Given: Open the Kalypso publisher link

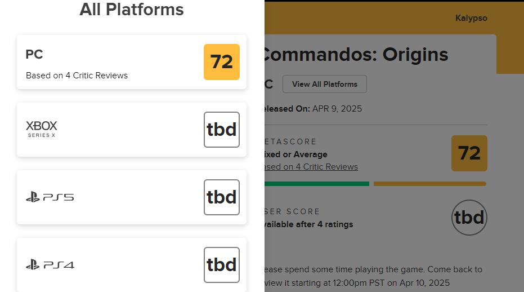Looking at the screenshot, I should [471, 18].
